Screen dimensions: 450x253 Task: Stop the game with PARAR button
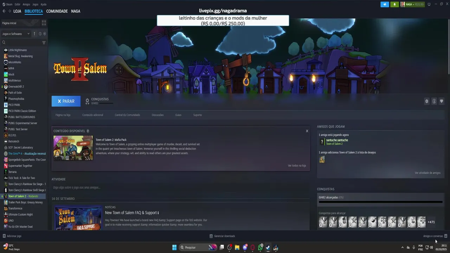click(66, 101)
